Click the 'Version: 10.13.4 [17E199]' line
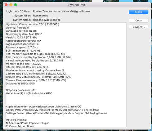Screen dimensions: 152x131 (x=21, y=38)
